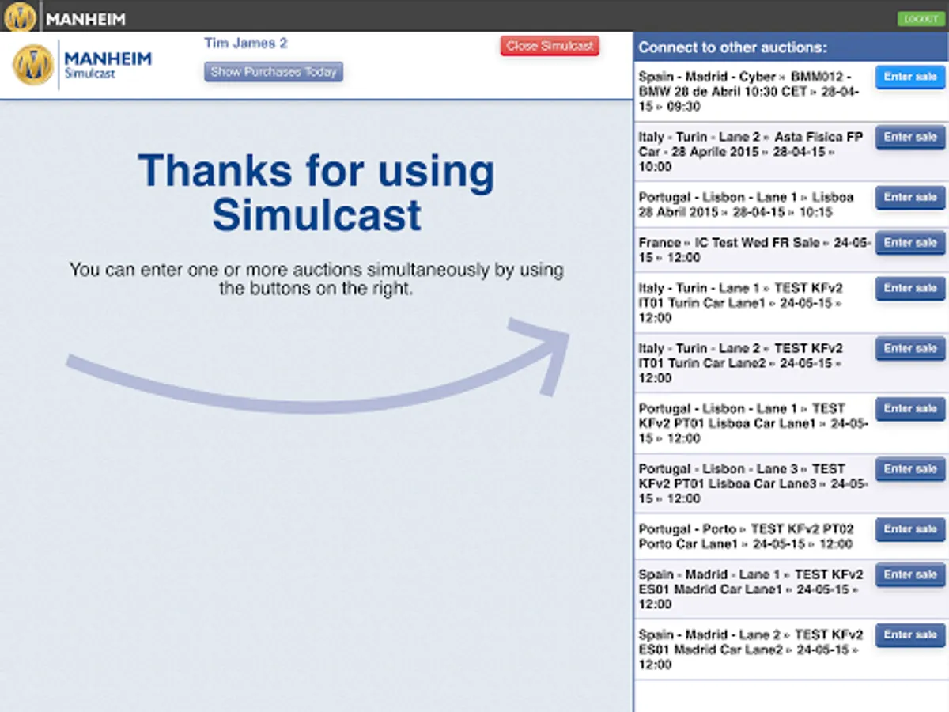Enter sale for Spain Madrid Cyber BMM012

coord(910,77)
